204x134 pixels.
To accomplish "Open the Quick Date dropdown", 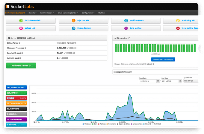I will (191, 81).
